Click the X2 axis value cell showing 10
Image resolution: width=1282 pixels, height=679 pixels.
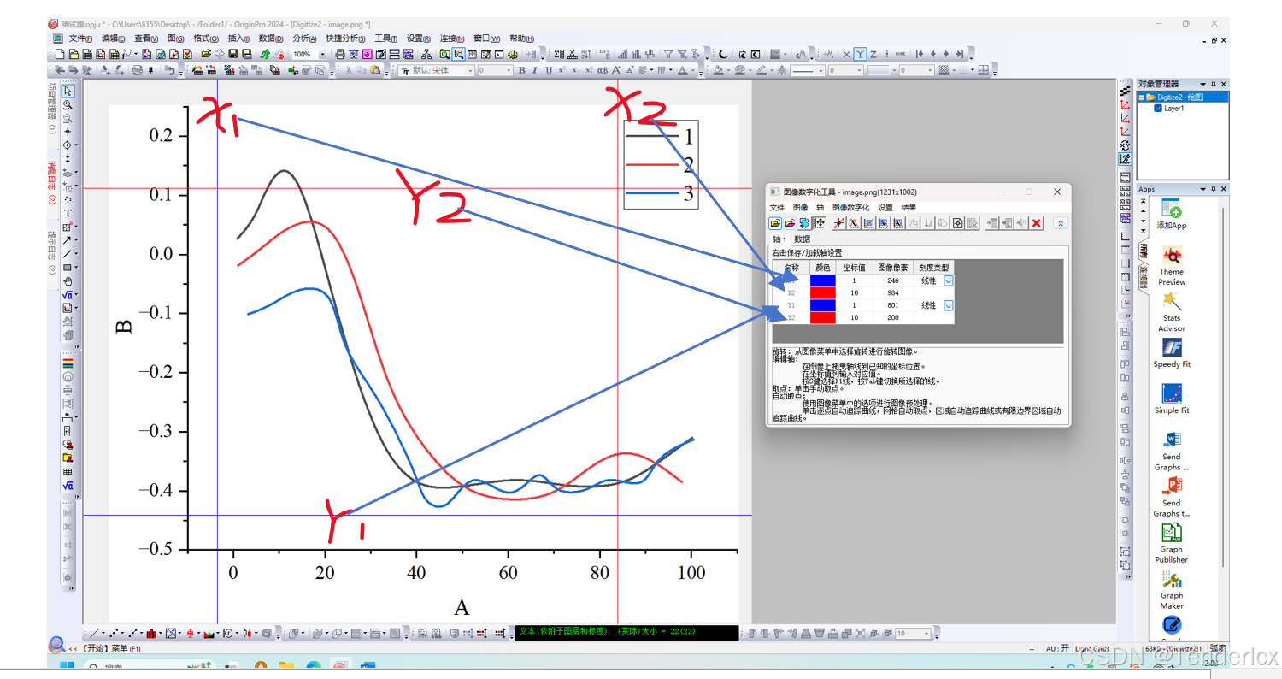[x=854, y=292]
